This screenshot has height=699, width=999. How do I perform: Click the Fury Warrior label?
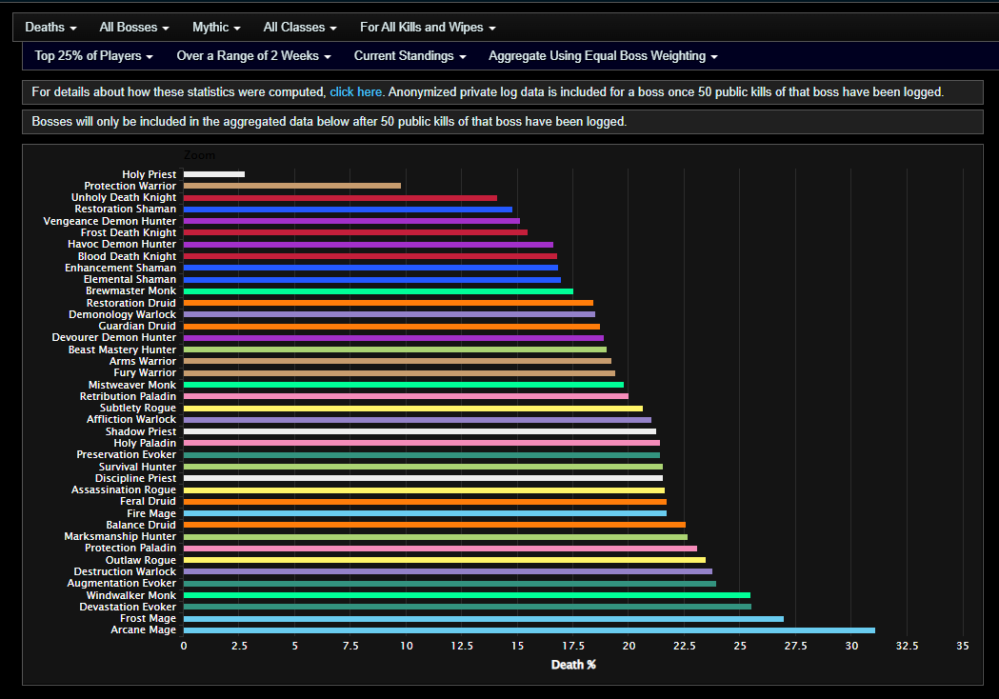145,372
